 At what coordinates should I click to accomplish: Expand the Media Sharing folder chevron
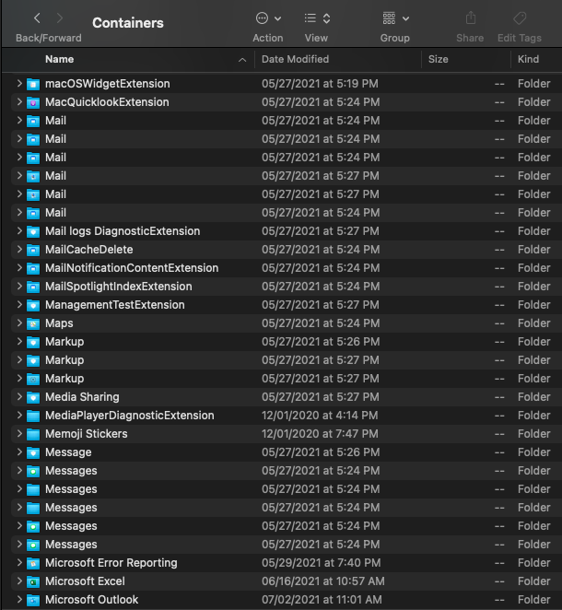pyautogui.click(x=19, y=396)
